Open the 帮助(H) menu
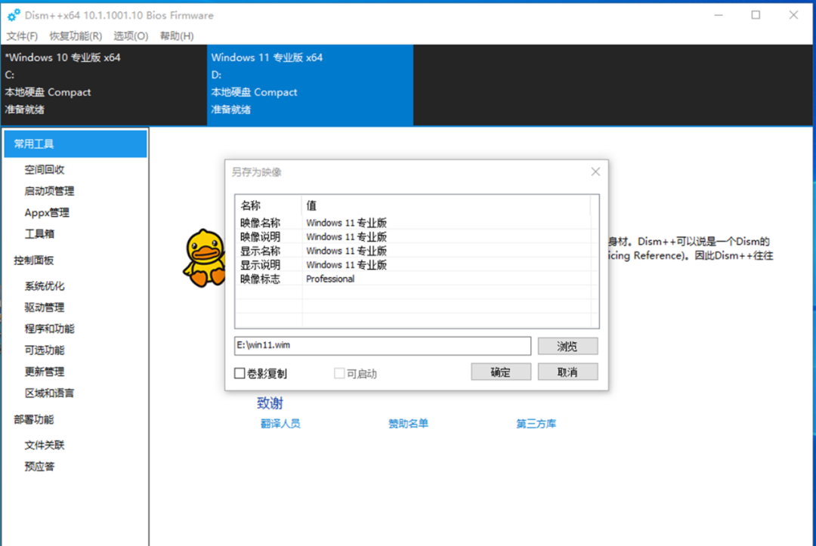The height and width of the screenshot is (546, 816). coord(176,36)
